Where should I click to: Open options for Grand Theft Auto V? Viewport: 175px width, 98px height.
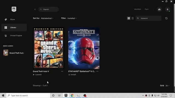(62, 71)
